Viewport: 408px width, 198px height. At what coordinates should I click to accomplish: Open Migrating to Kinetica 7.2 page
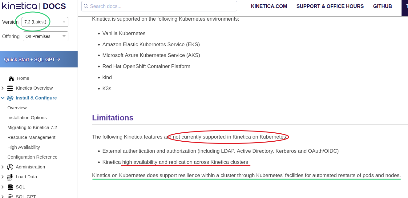tap(32, 127)
